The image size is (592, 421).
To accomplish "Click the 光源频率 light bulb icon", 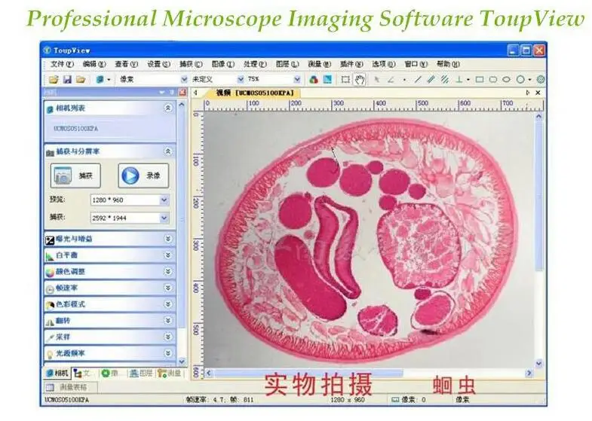I will (50, 354).
